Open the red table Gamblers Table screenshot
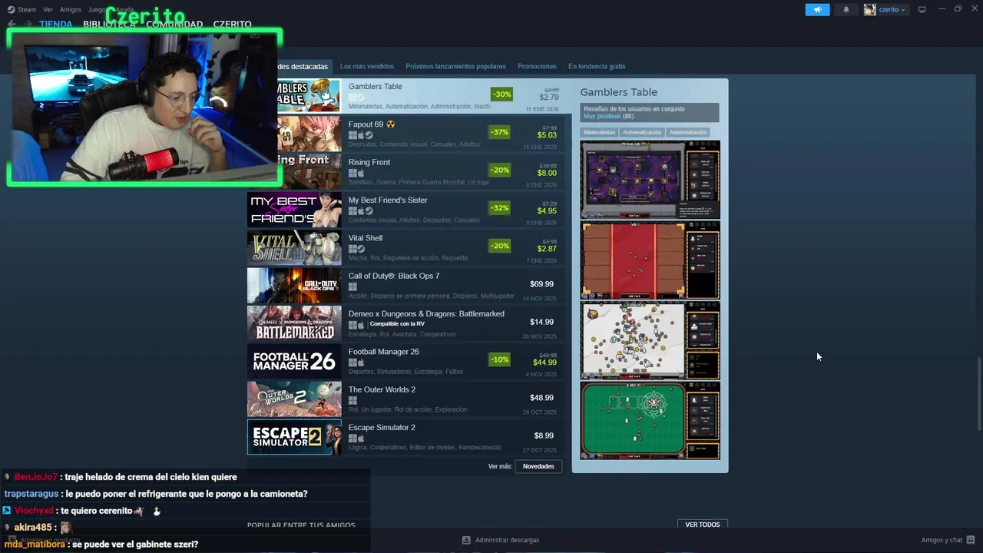983x553 pixels. click(x=650, y=260)
